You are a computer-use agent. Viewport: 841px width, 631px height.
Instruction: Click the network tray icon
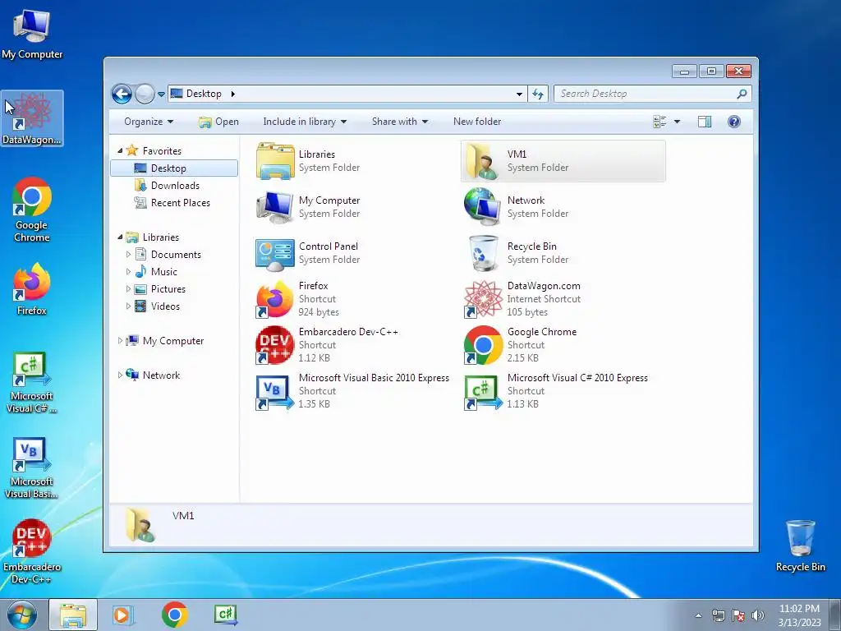[718, 615]
